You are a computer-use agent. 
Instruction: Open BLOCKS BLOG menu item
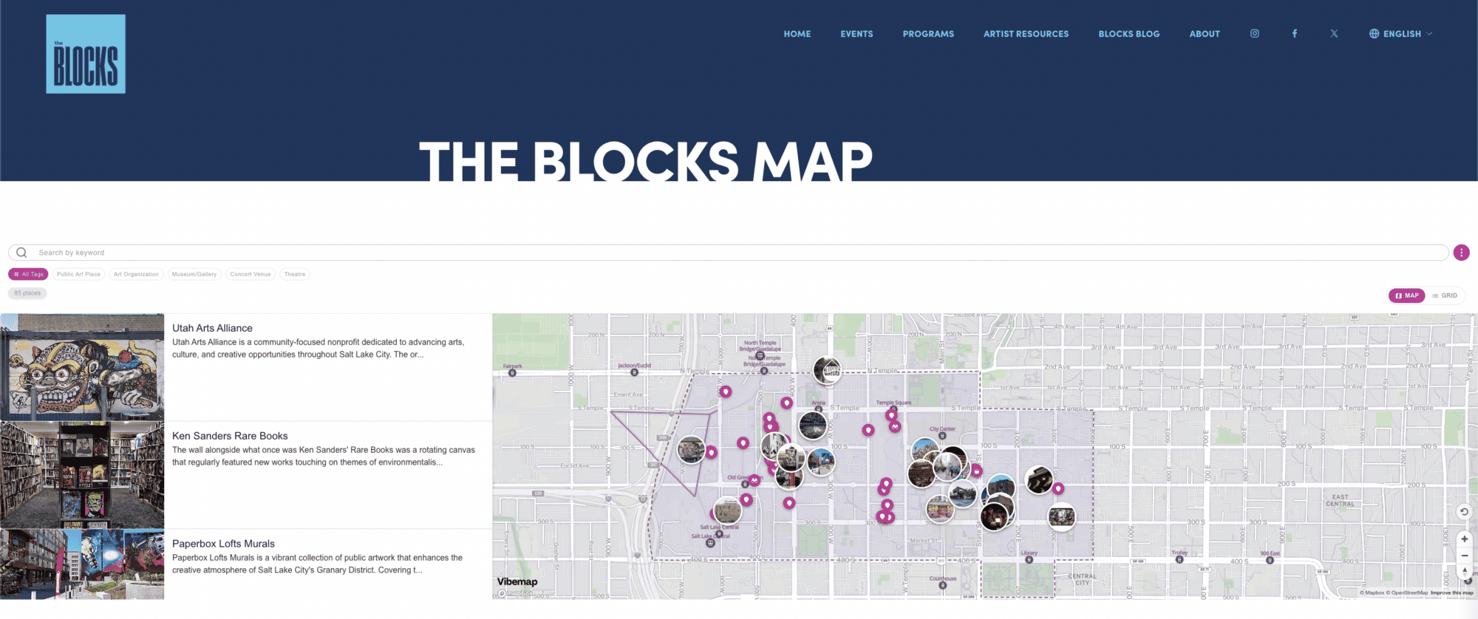click(1129, 34)
